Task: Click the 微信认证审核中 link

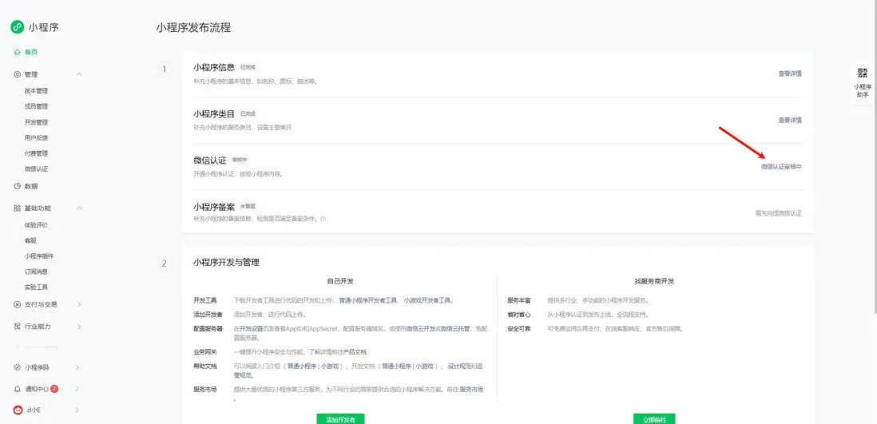Action: tap(781, 167)
